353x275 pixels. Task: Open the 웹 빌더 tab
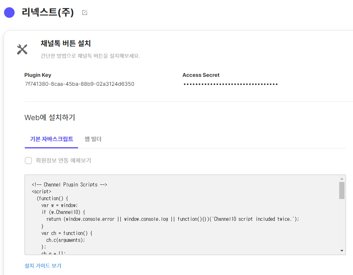(x=93, y=139)
